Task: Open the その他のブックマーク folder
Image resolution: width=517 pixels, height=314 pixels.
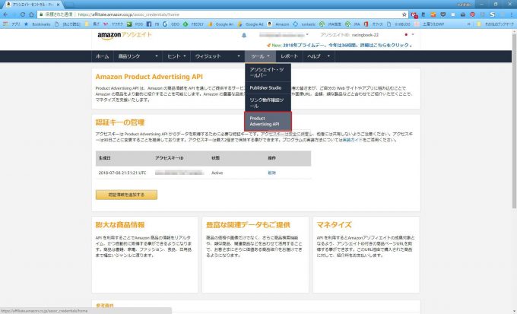Action: click(x=495, y=24)
